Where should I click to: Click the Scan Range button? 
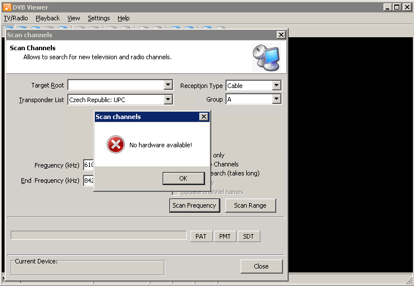click(x=250, y=205)
